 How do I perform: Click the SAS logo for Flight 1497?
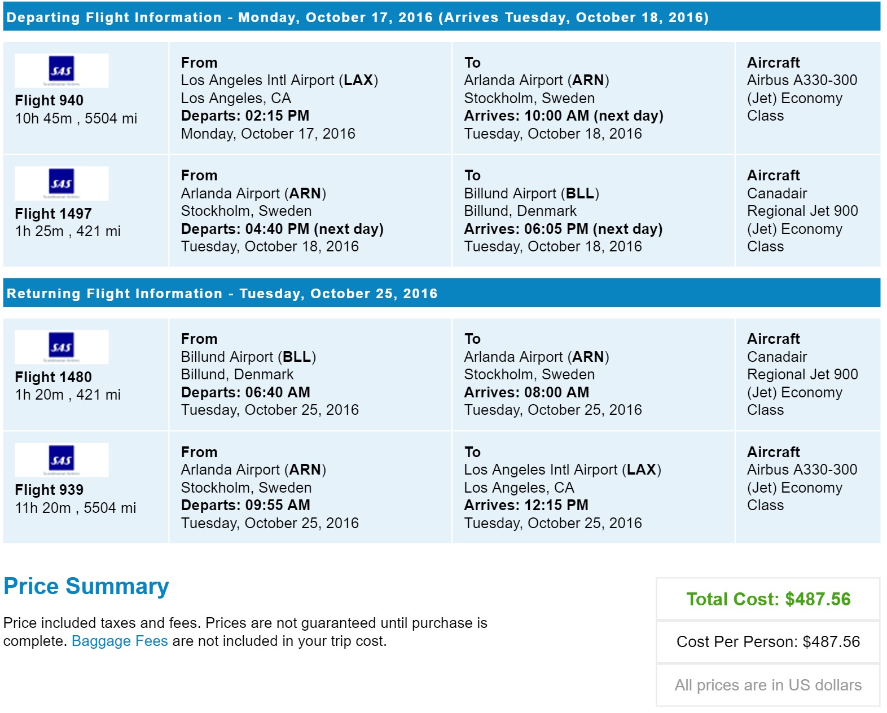62,183
